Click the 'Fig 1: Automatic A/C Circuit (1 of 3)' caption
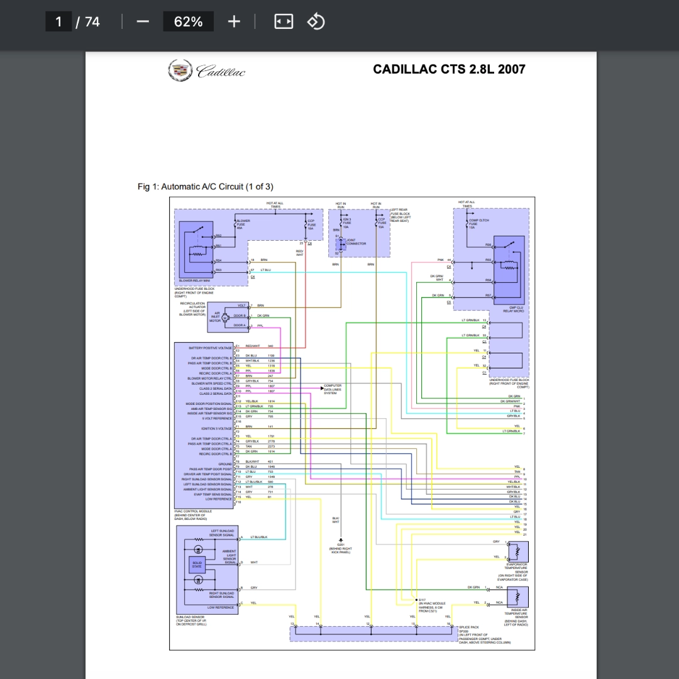Viewport: 679px width, 679px height. (x=205, y=187)
